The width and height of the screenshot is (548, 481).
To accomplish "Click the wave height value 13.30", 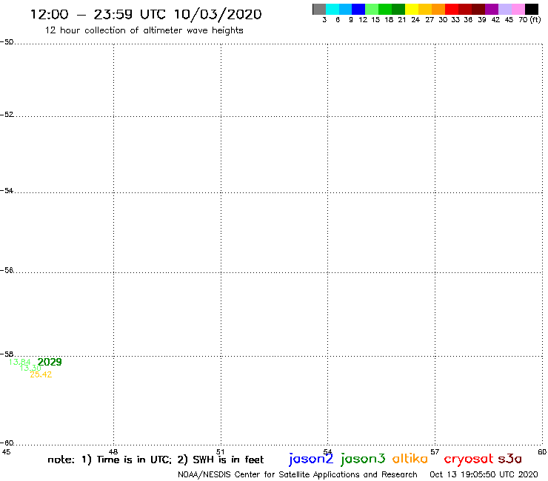I will (x=30, y=368).
